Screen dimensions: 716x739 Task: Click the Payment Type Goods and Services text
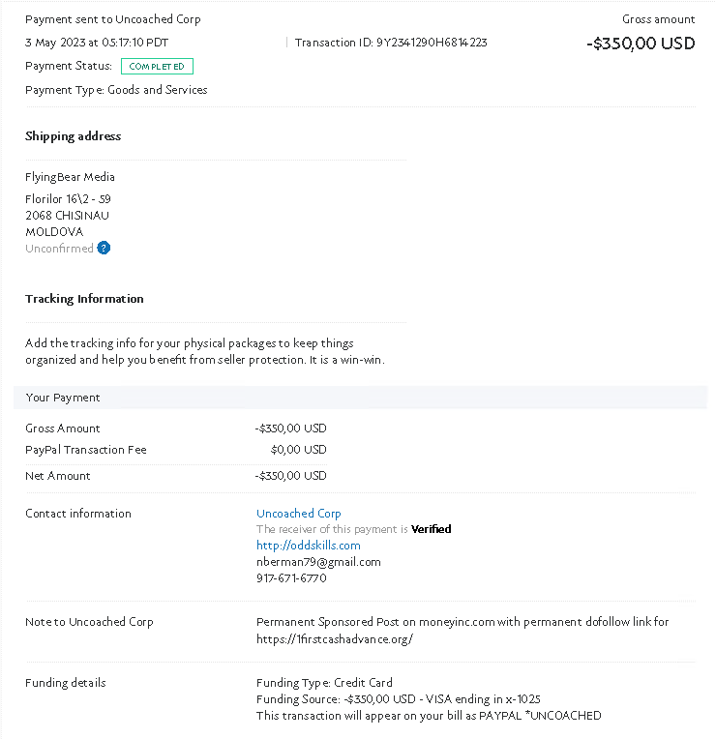[116, 90]
